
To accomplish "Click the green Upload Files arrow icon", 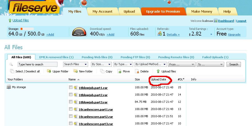I will (10, 20).
